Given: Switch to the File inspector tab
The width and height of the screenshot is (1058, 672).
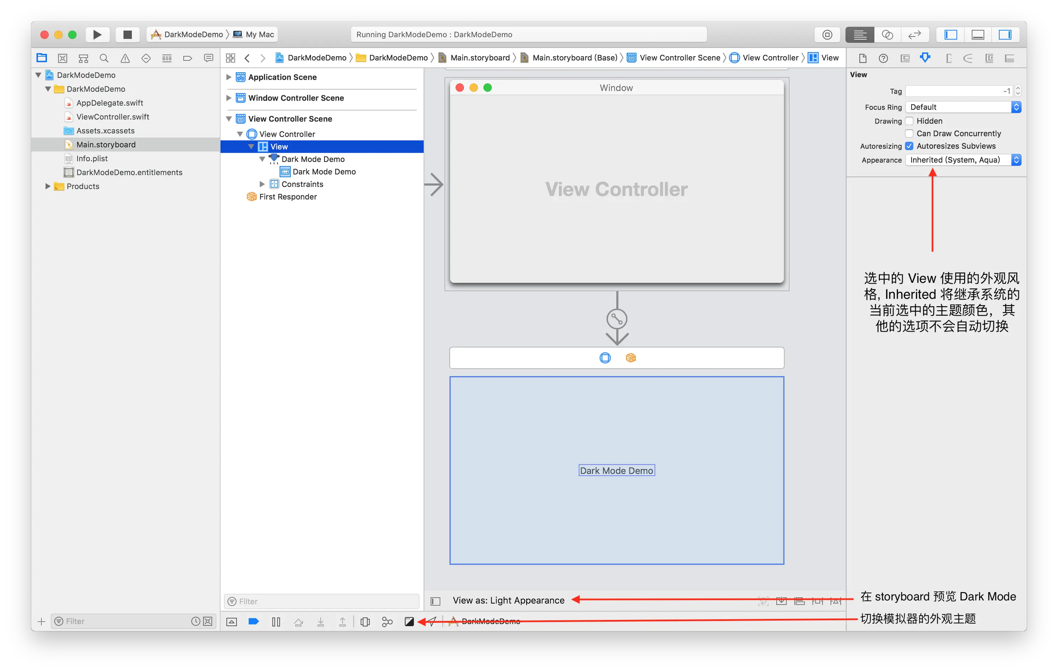Looking at the screenshot, I should click(862, 58).
